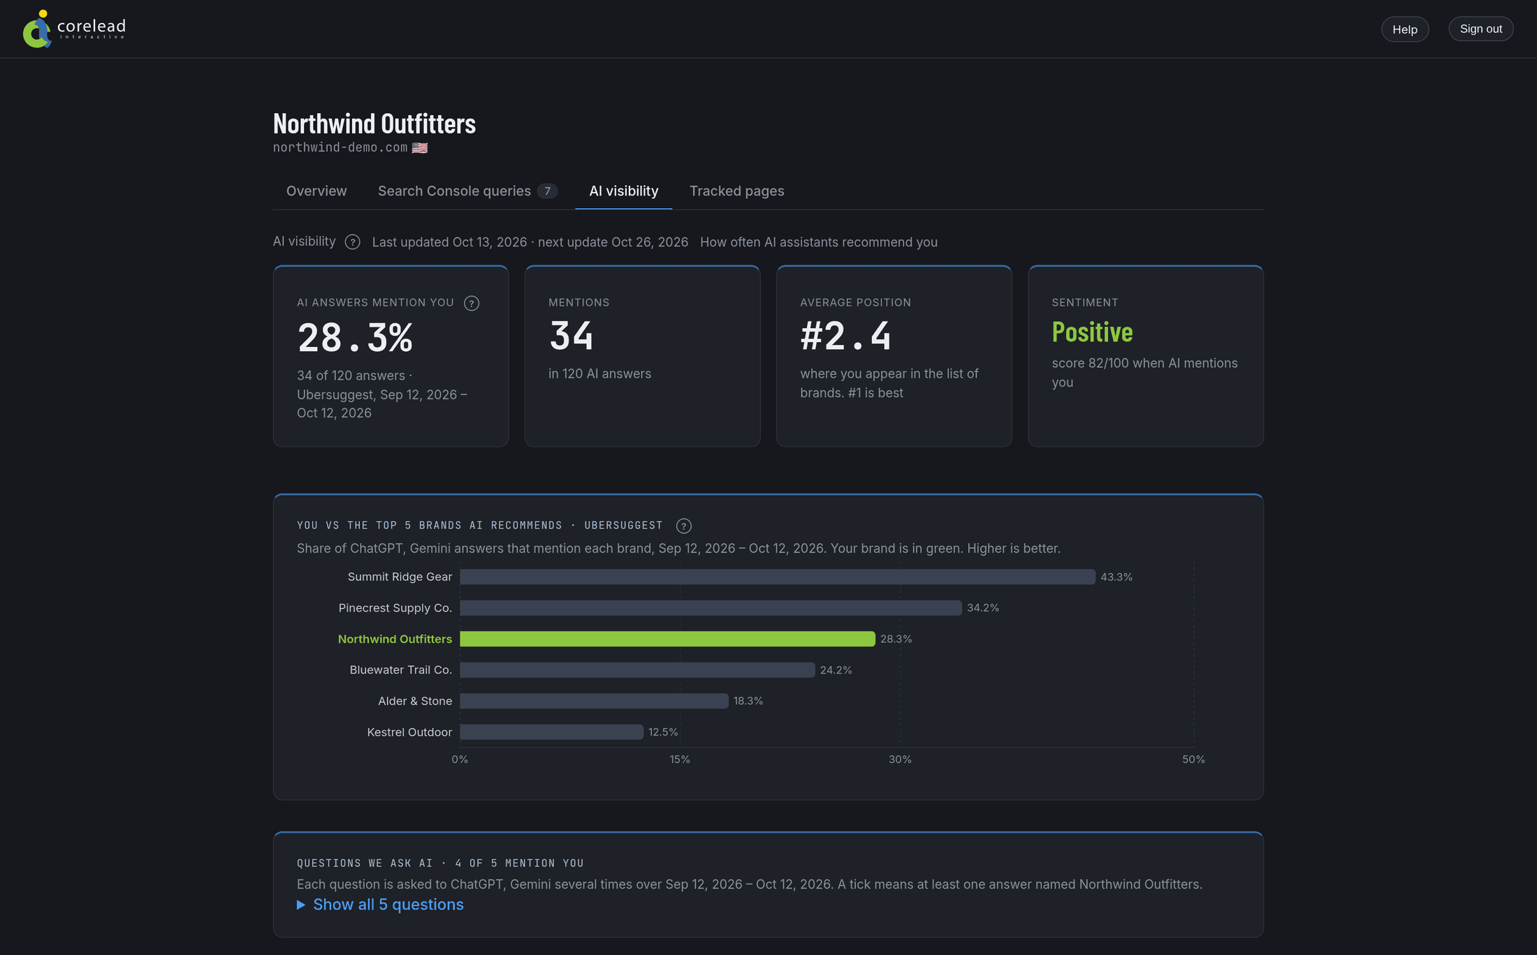Click the northwind-demo.com domain text
1537x955 pixels.
point(340,147)
